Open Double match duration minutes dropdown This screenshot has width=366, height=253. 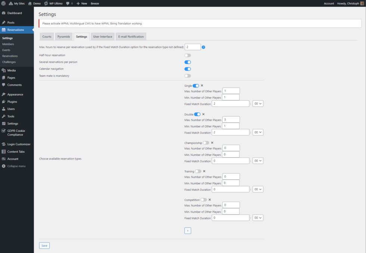(258, 132)
